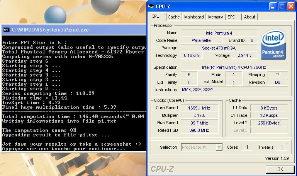This screenshot has width=297, height=176.
Task: Click the empty Level 3 cache field
Action: coord(269,130)
